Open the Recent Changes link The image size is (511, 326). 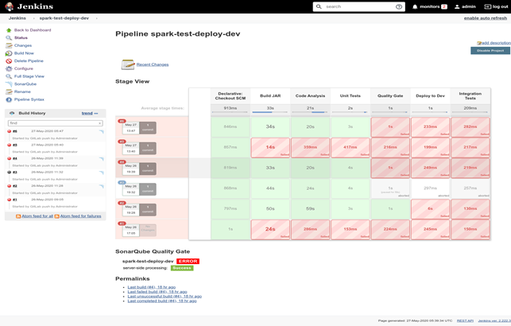(153, 64)
